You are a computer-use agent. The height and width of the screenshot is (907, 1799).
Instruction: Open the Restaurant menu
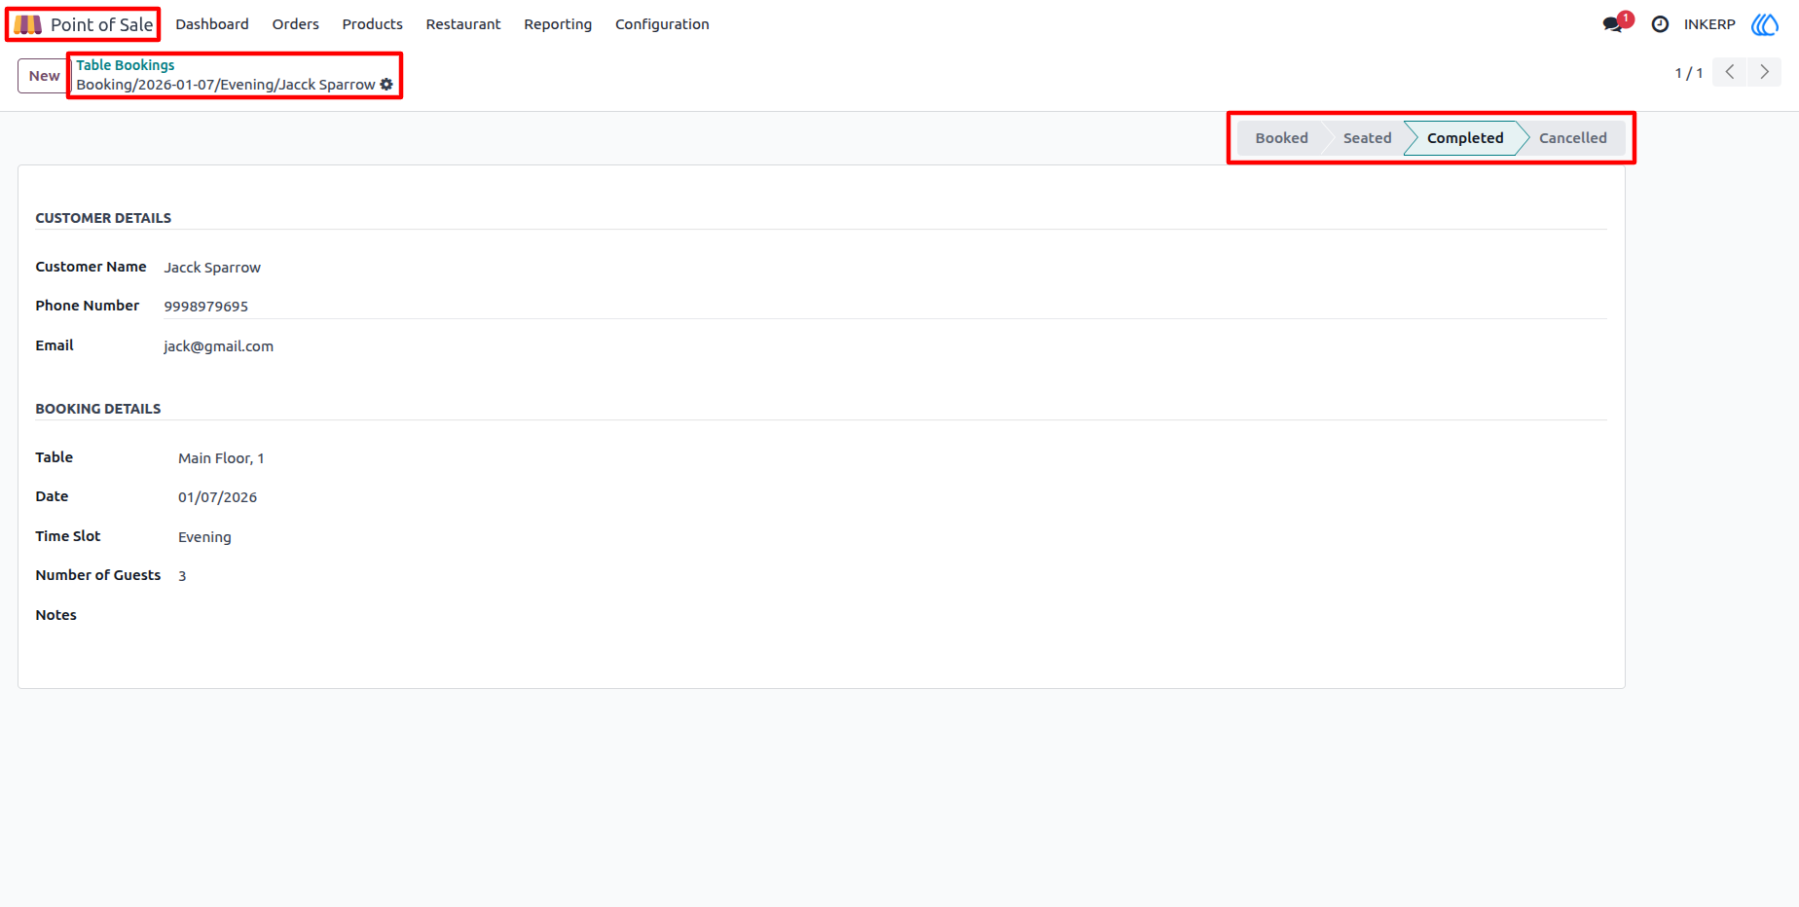click(463, 24)
